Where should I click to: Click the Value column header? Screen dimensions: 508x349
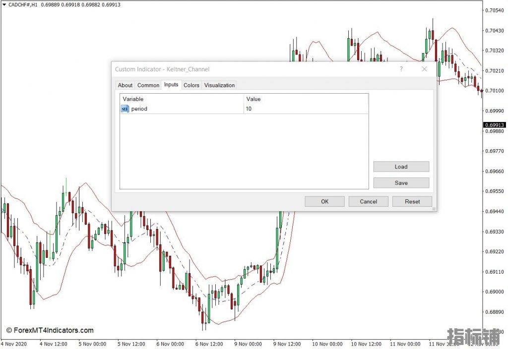[x=306, y=99]
